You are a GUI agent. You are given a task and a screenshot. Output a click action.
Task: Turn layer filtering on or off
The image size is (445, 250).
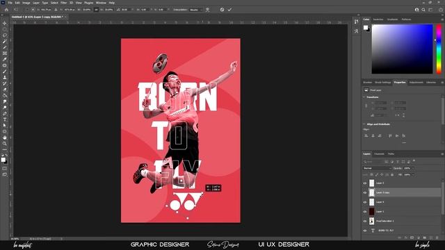coord(414,160)
